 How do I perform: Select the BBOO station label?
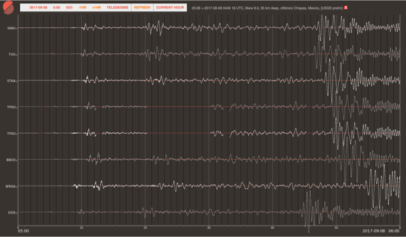pos(11,160)
